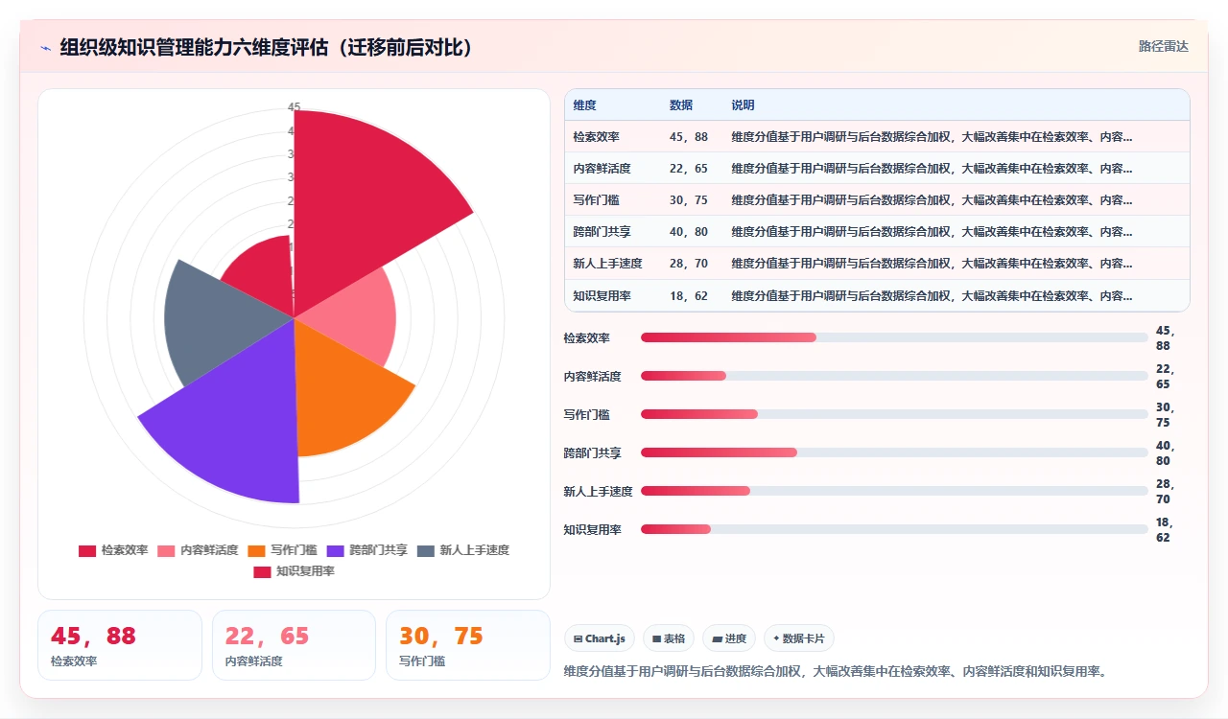This screenshot has height=719, width=1228.
Task: Open the 22，65 内容鲜活度 data card
Action: coord(294,645)
